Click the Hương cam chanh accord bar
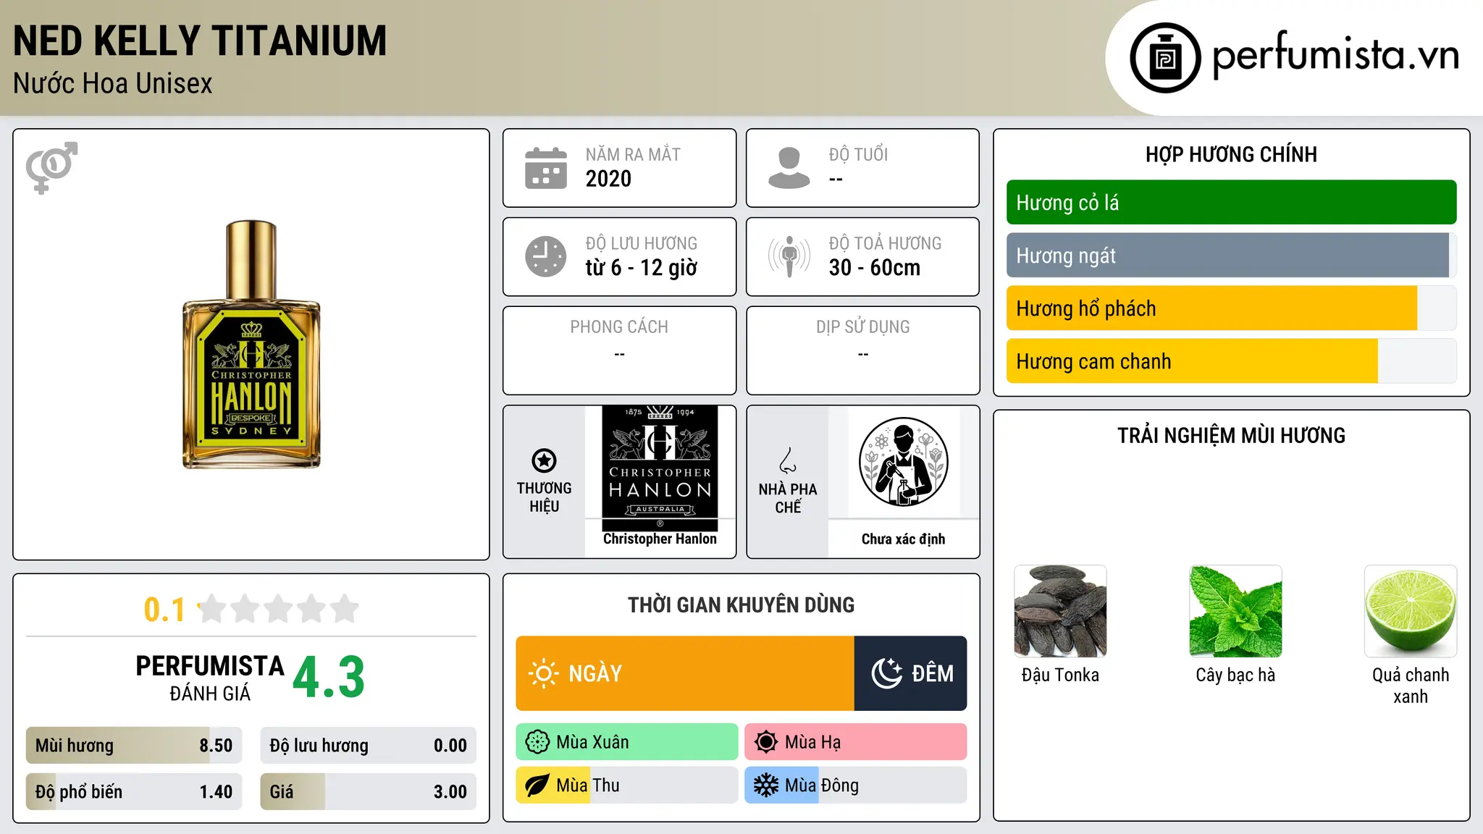 (1231, 361)
